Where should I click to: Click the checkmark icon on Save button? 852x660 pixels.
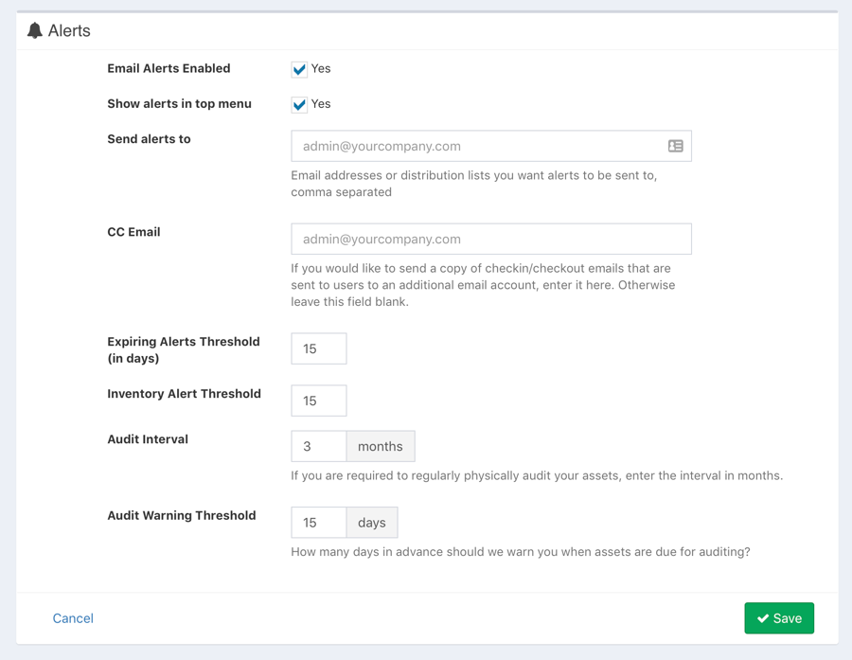click(x=763, y=618)
